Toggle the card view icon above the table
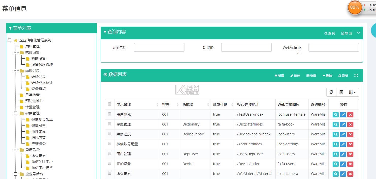 click(341, 92)
